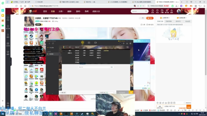
Task: Click the chat message input field
Action: point(175,106)
